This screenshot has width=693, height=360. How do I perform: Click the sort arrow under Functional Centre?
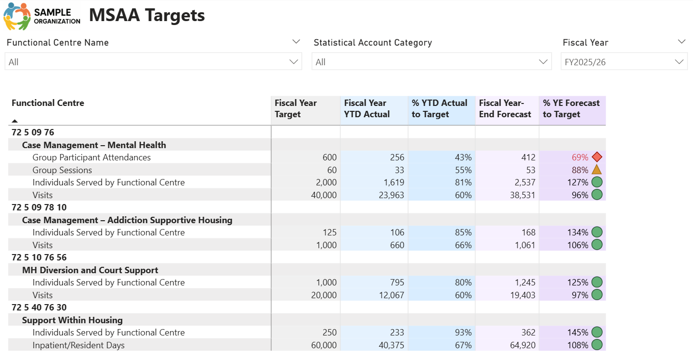tap(15, 121)
